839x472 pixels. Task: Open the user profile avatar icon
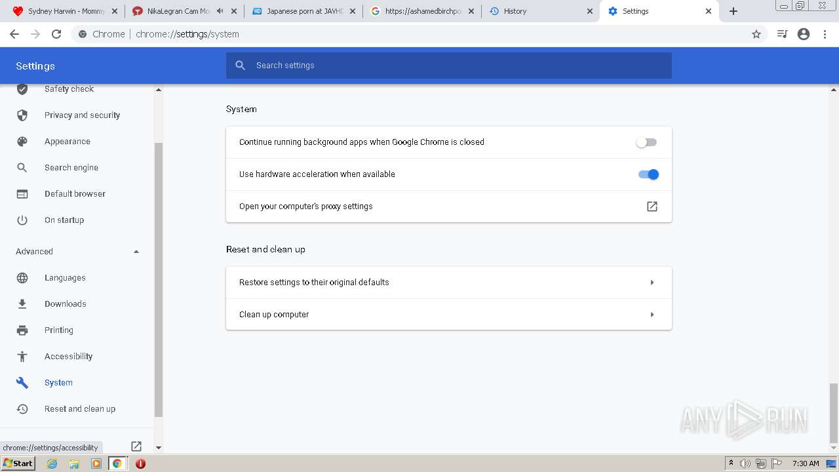point(804,34)
